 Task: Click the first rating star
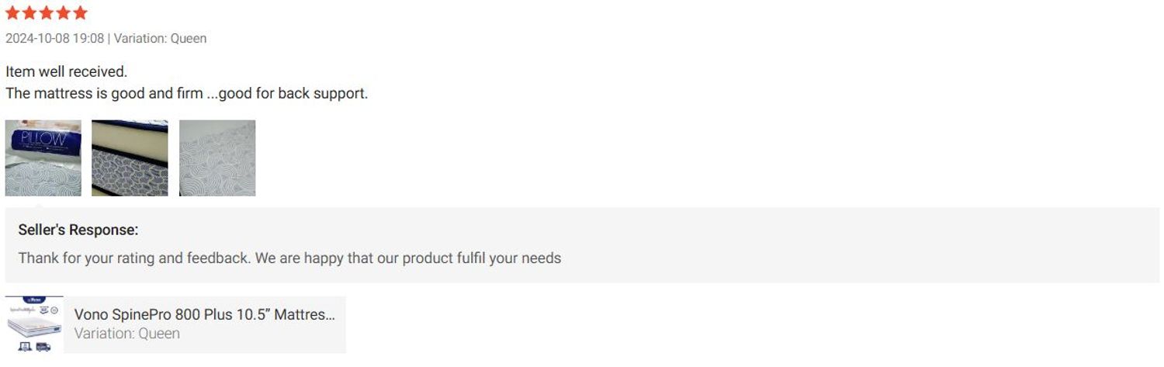(12, 13)
